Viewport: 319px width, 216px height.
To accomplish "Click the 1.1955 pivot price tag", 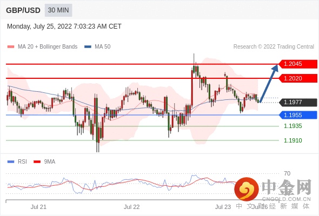I will [298, 115].
